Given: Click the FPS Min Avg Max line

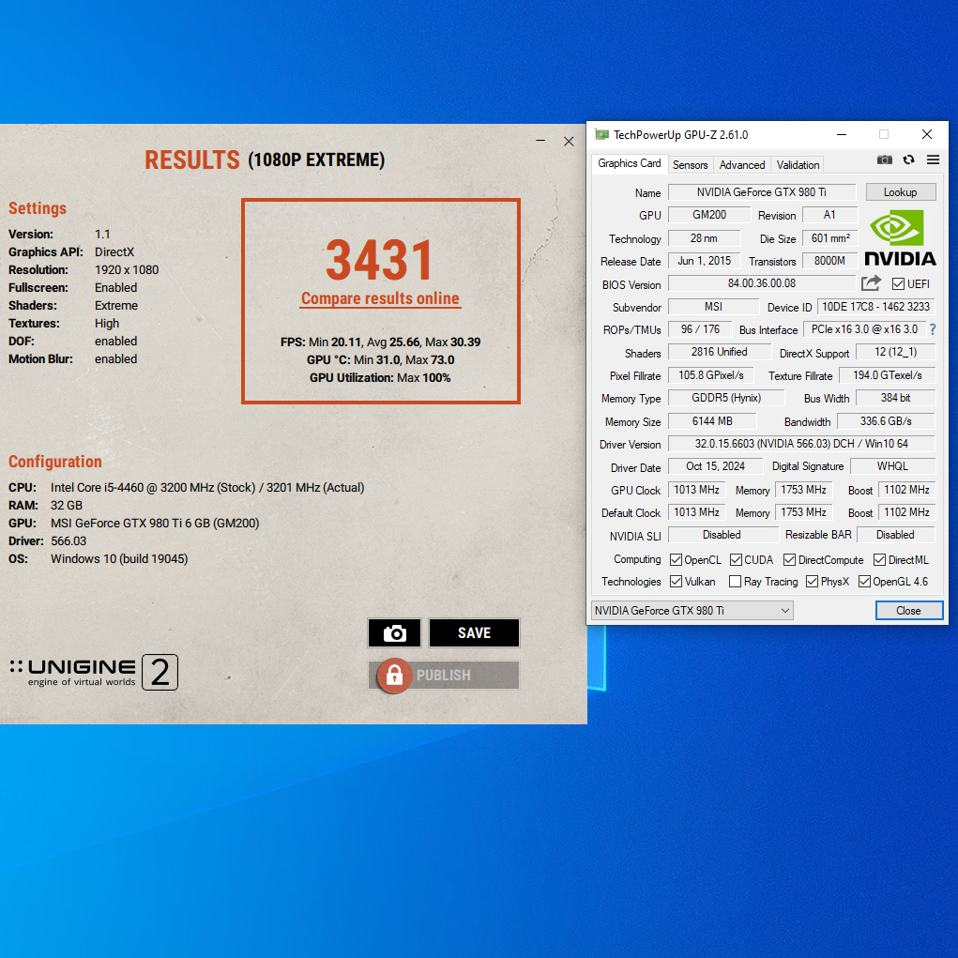Looking at the screenshot, I should tap(380, 342).
